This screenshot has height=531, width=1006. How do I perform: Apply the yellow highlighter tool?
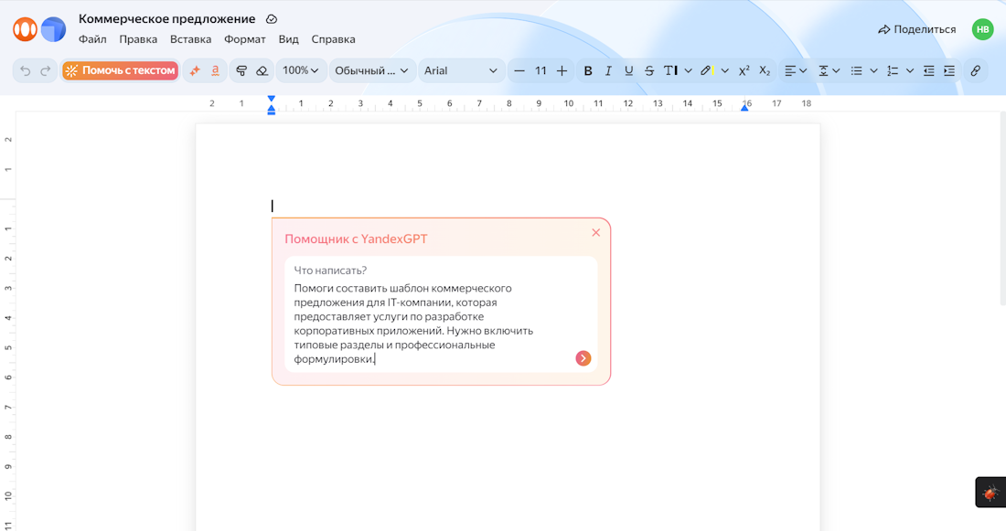pos(707,70)
